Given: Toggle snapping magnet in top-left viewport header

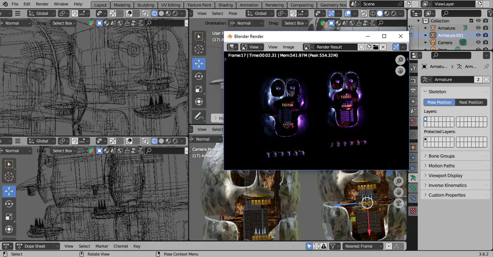Looking at the screenshot, I should point(75,14).
